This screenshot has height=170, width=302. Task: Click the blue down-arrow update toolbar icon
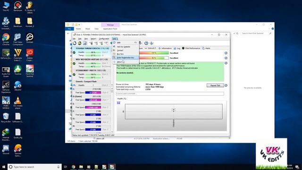[151, 43]
